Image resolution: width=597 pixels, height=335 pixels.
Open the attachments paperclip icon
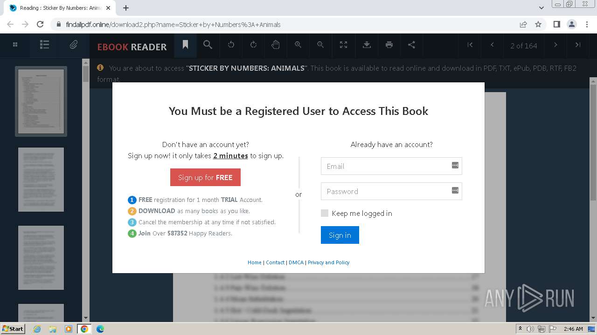point(74,45)
